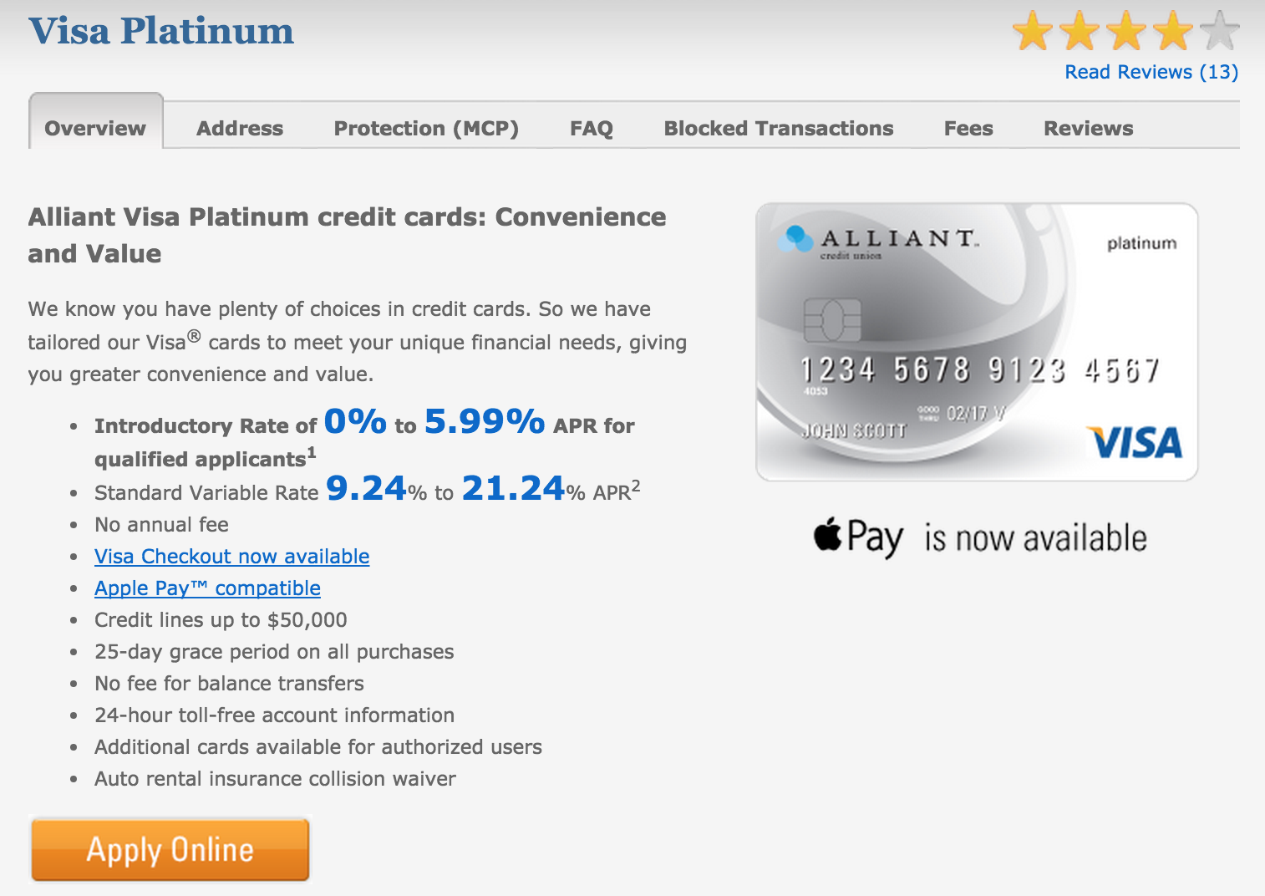Open the Protection (MCP) tab

click(x=426, y=128)
